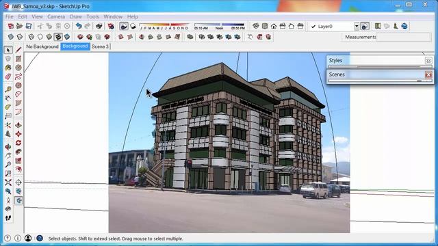Image resolution: width=438 pixels, height=246 pixels.
Task: Click the user profile status bar icon
Action: (28, 238)
